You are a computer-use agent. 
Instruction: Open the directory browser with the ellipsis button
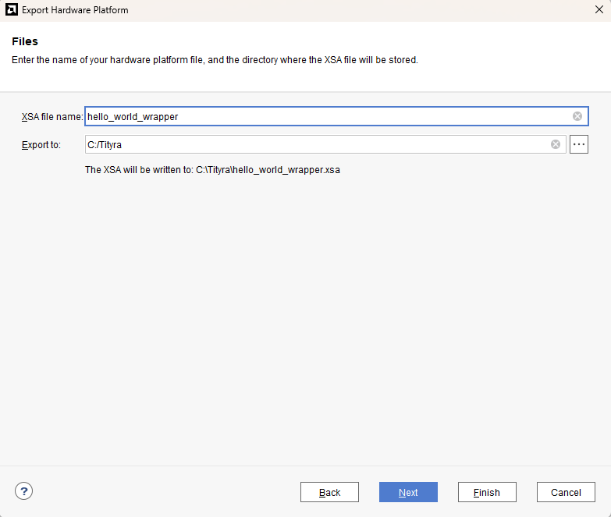point(578,144)
